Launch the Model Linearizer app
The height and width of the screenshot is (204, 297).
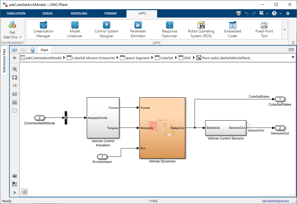75,29
